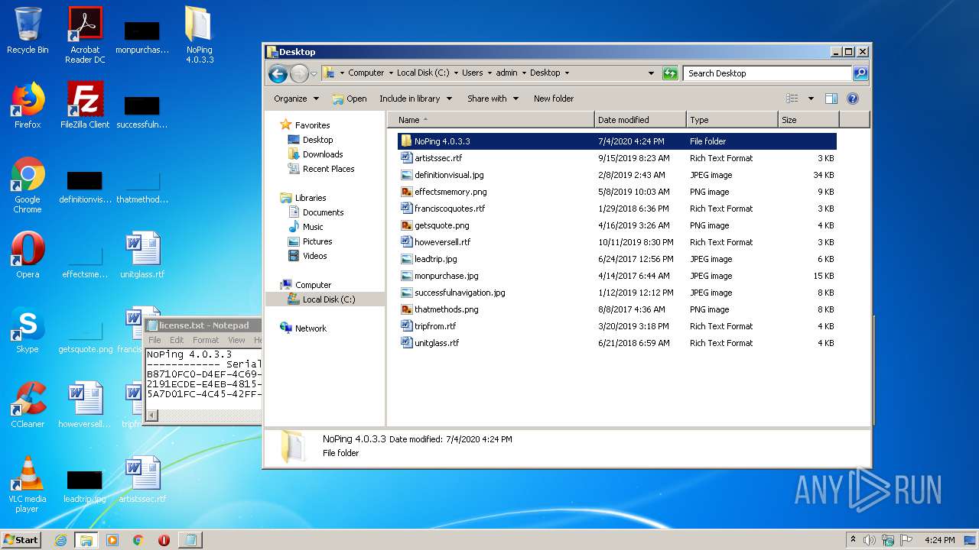
Task: Select unitglass.rtf icon on desktop
Action: click(x=142, y=255)
